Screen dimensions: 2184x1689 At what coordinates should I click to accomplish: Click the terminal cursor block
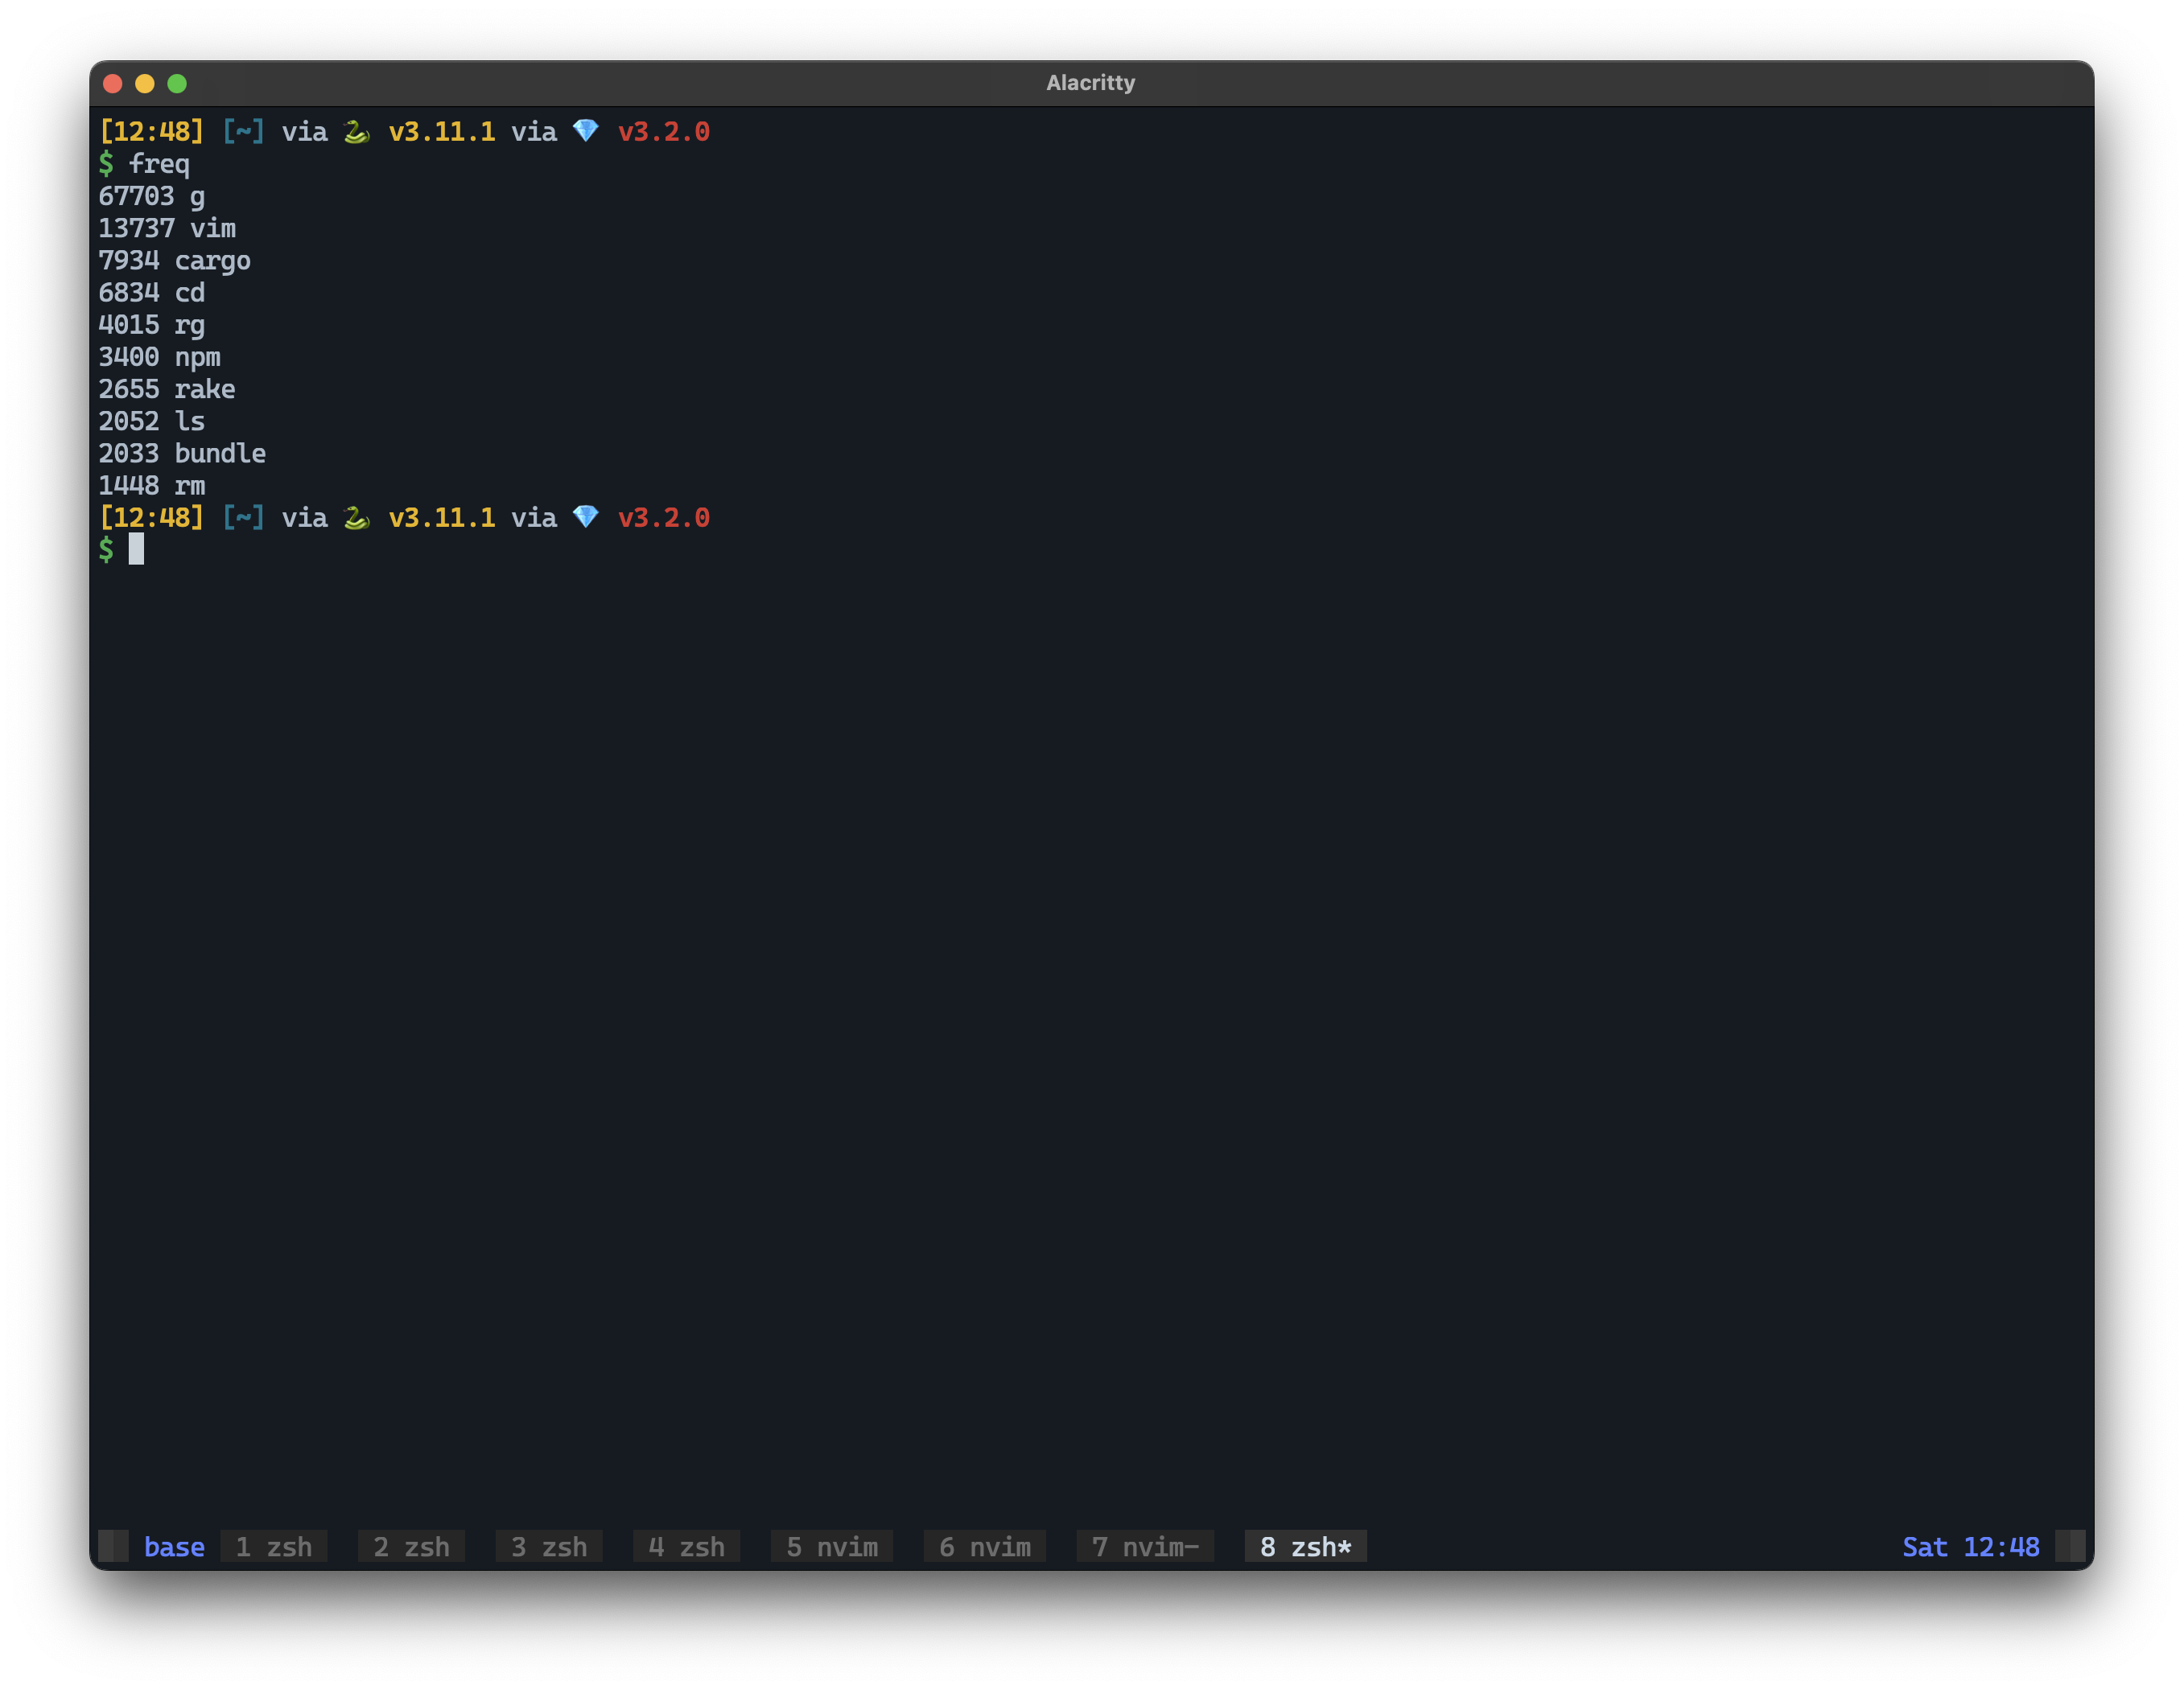[136, 549]
